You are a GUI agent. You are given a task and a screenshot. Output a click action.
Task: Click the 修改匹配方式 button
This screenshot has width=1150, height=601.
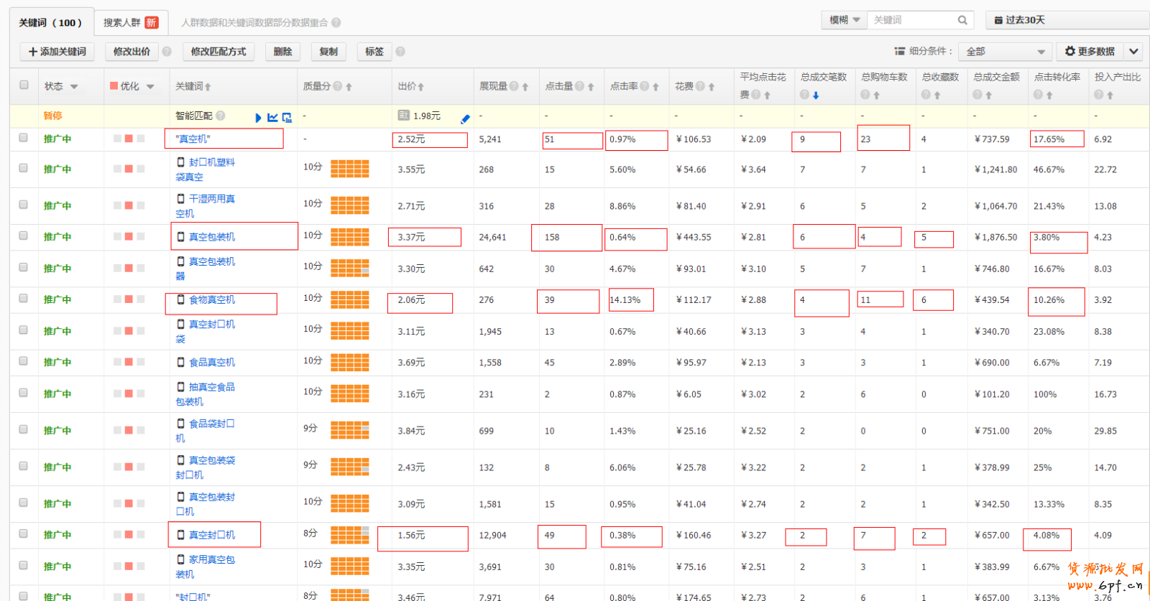[x=218, y=52]
